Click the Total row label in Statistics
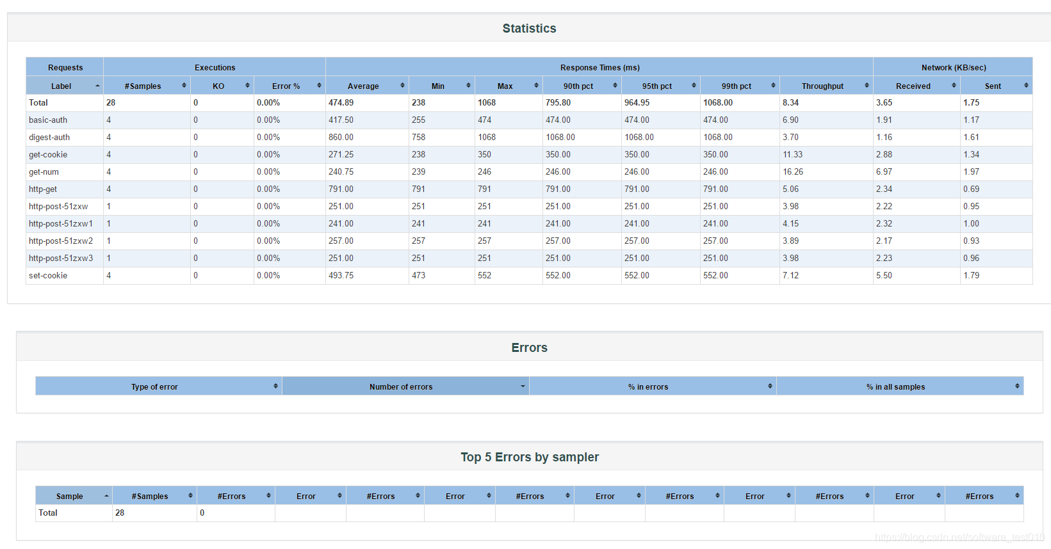Viewport: 1051px width, 549px height. click(38, 102)
